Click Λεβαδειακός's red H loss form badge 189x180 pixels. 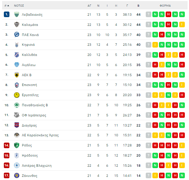(x=168, y=14)
